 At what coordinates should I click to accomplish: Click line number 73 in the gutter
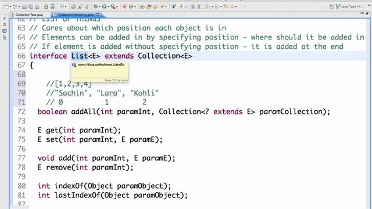(x=22, y=121)
